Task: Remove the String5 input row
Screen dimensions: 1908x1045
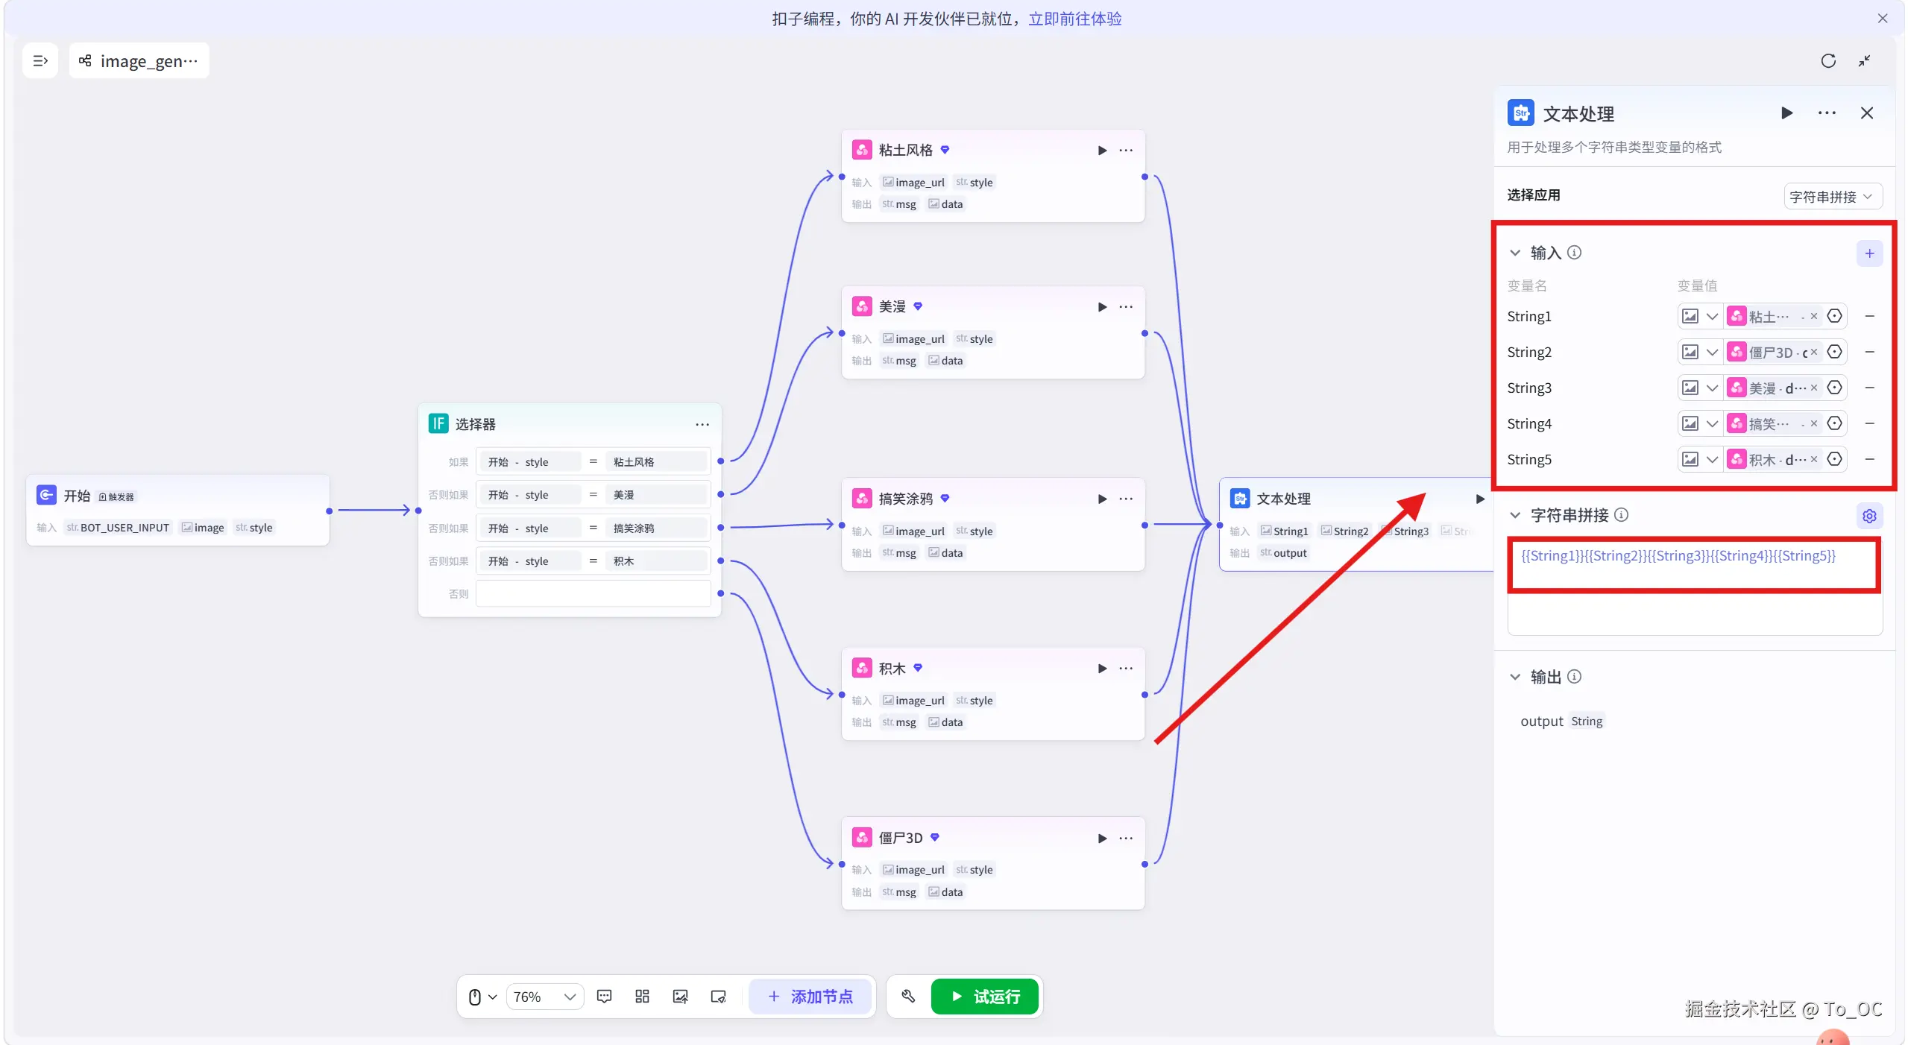Action: (x=1869, y=459)
